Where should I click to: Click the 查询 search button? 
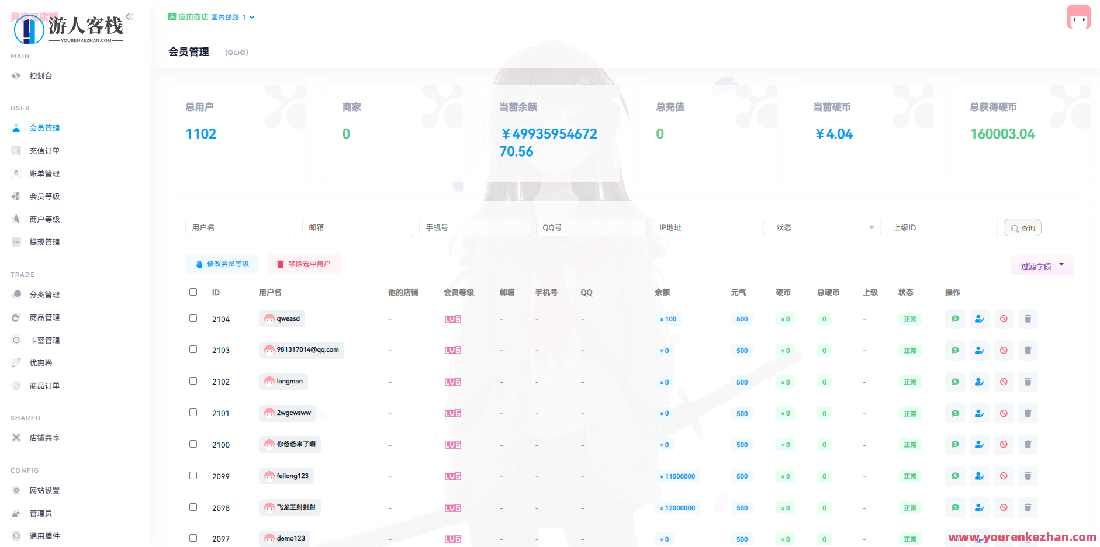(x=1022, y=227)
